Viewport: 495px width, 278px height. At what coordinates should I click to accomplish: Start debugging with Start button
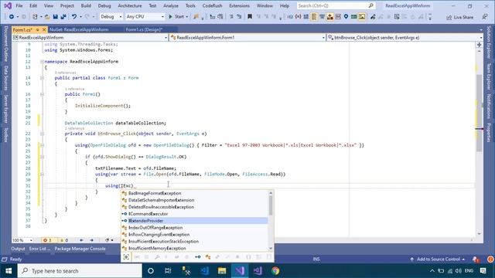[179, 17]
